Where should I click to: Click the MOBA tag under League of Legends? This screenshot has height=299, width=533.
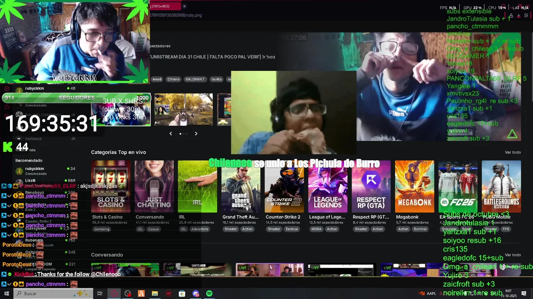[x=316, y=229]
